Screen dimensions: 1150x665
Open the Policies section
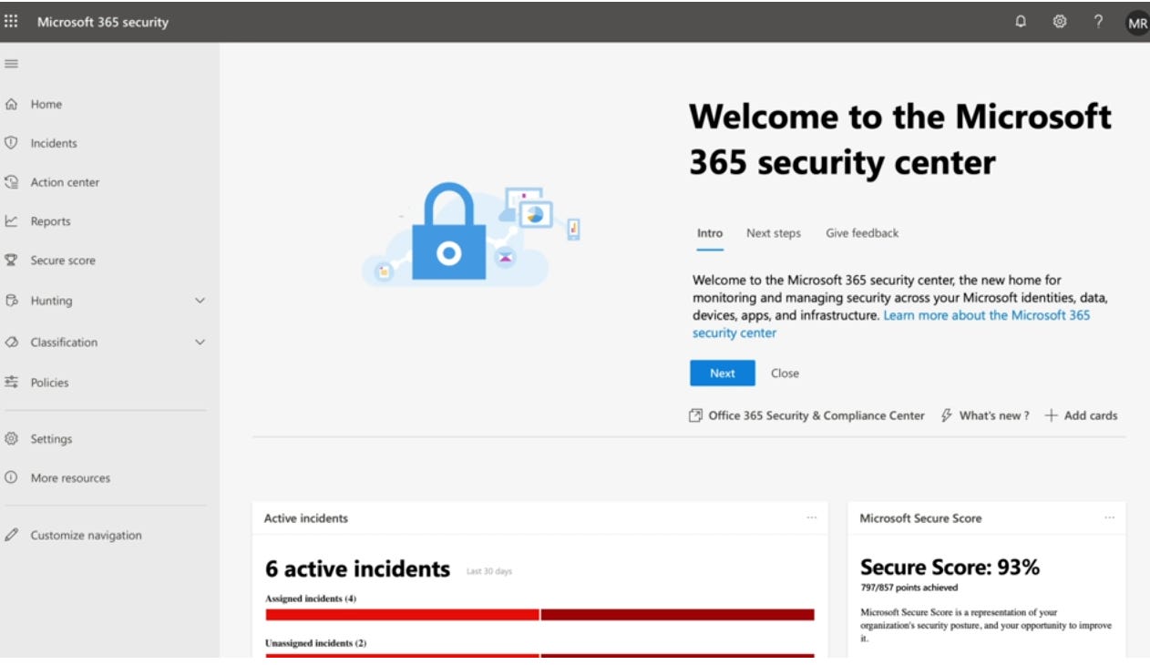(51, 382)
